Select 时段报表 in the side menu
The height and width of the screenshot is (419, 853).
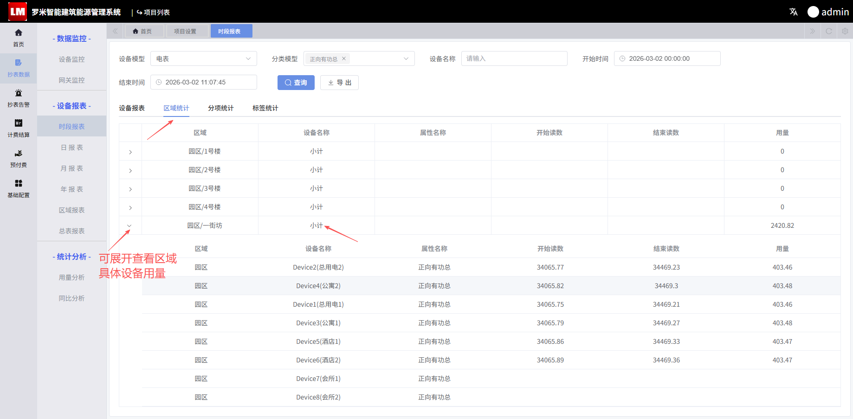(71, 126)
